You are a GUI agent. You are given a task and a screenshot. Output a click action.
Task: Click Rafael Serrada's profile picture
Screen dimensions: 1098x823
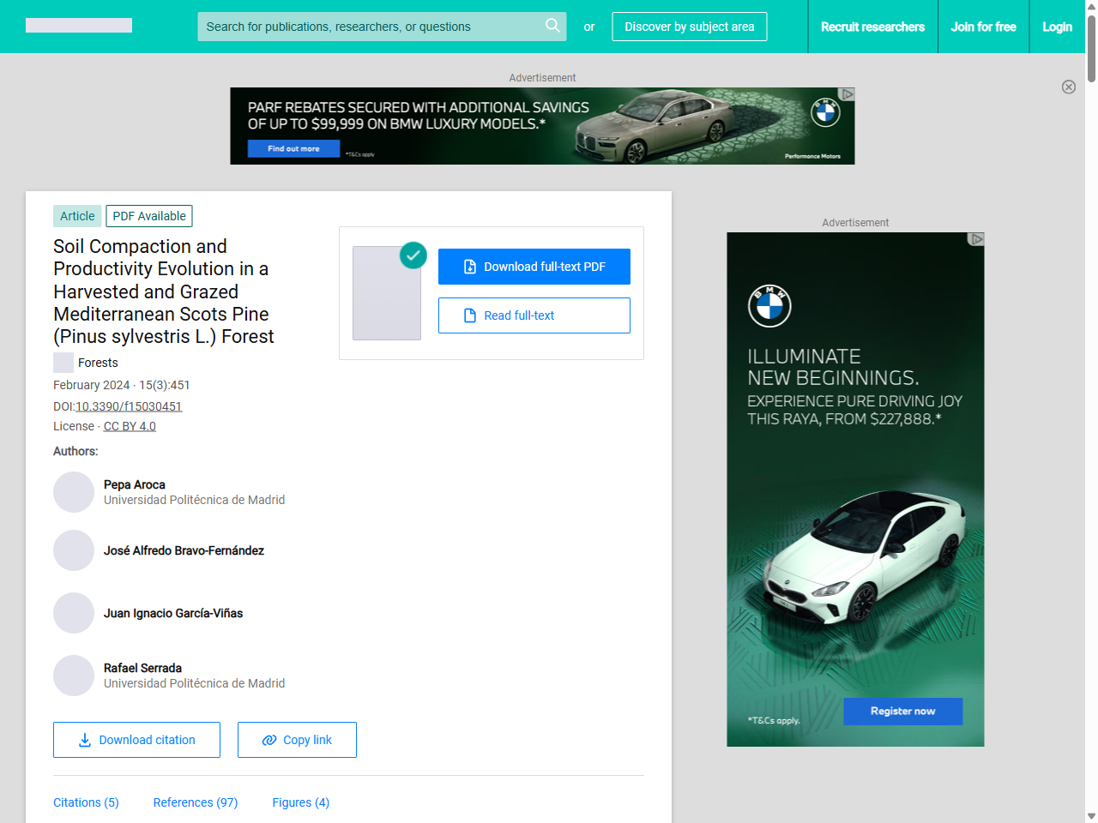pyautogui.click(x=74, y=676)
